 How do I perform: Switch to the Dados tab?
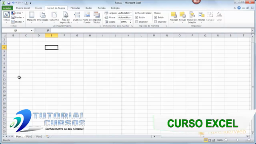89,8
